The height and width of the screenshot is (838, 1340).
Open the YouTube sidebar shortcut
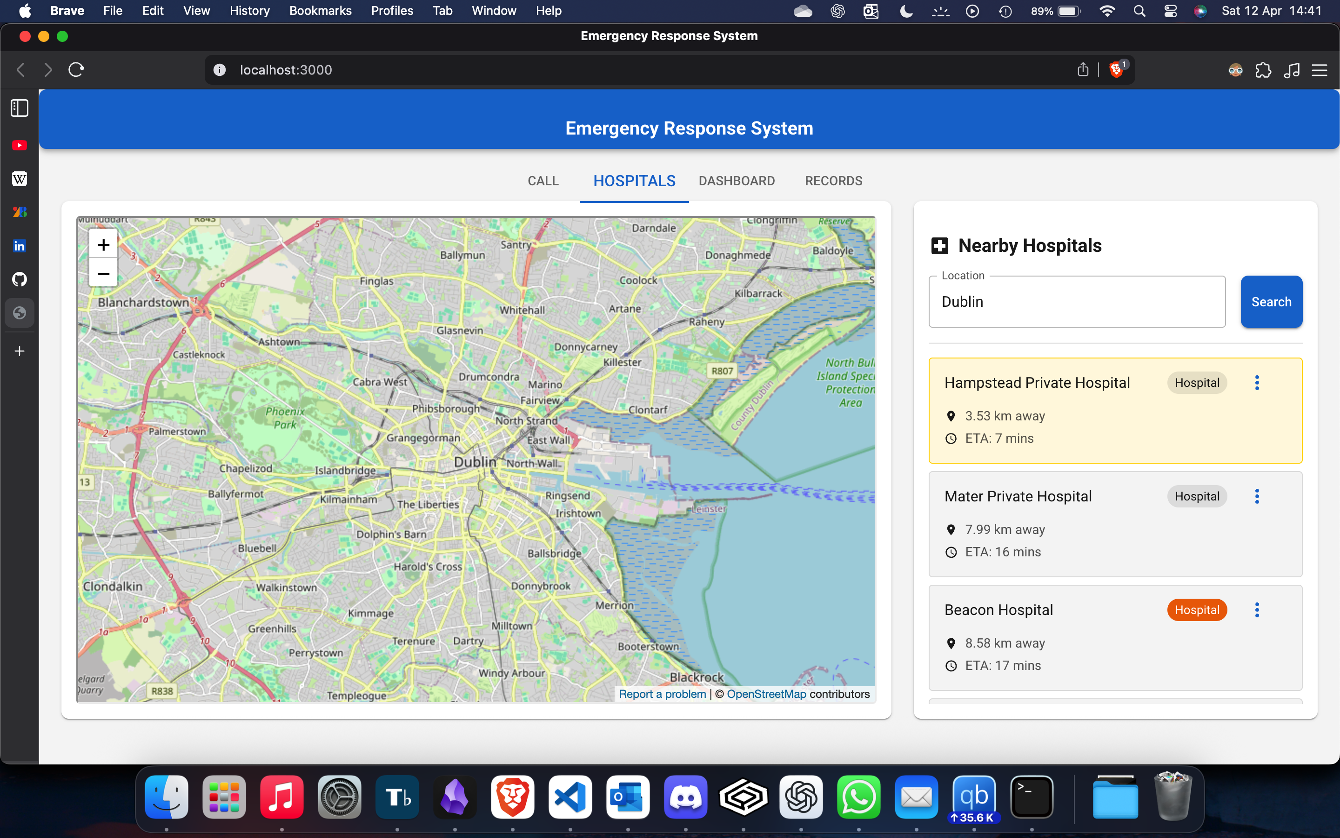20,145
